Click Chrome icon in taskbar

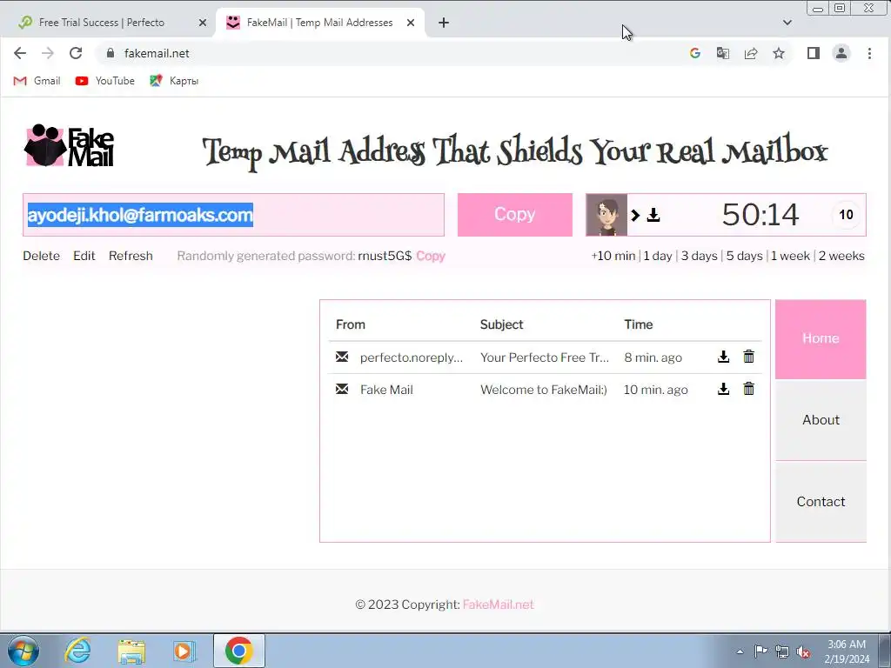[238, 651]
